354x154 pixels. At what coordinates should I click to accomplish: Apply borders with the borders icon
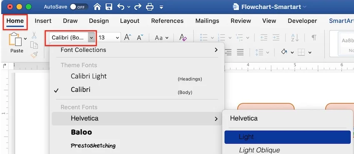302,52
